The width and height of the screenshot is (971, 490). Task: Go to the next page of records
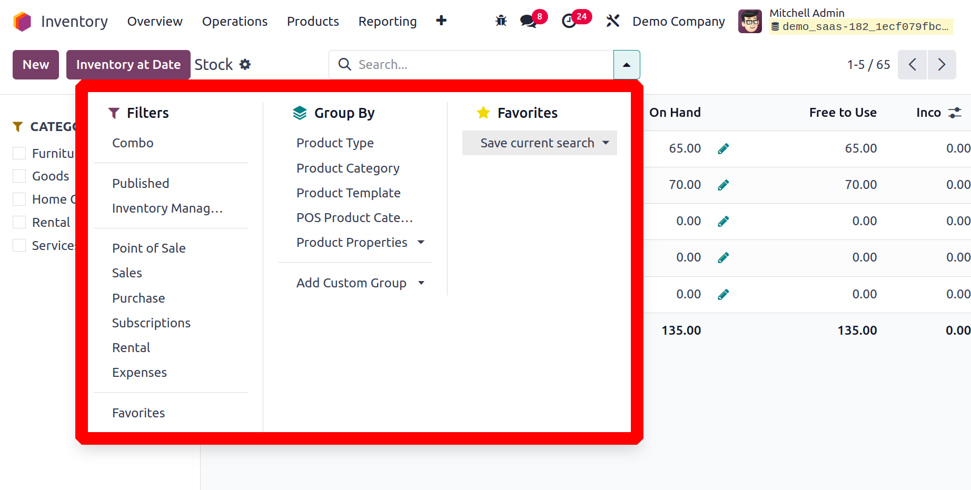point(942,65)
